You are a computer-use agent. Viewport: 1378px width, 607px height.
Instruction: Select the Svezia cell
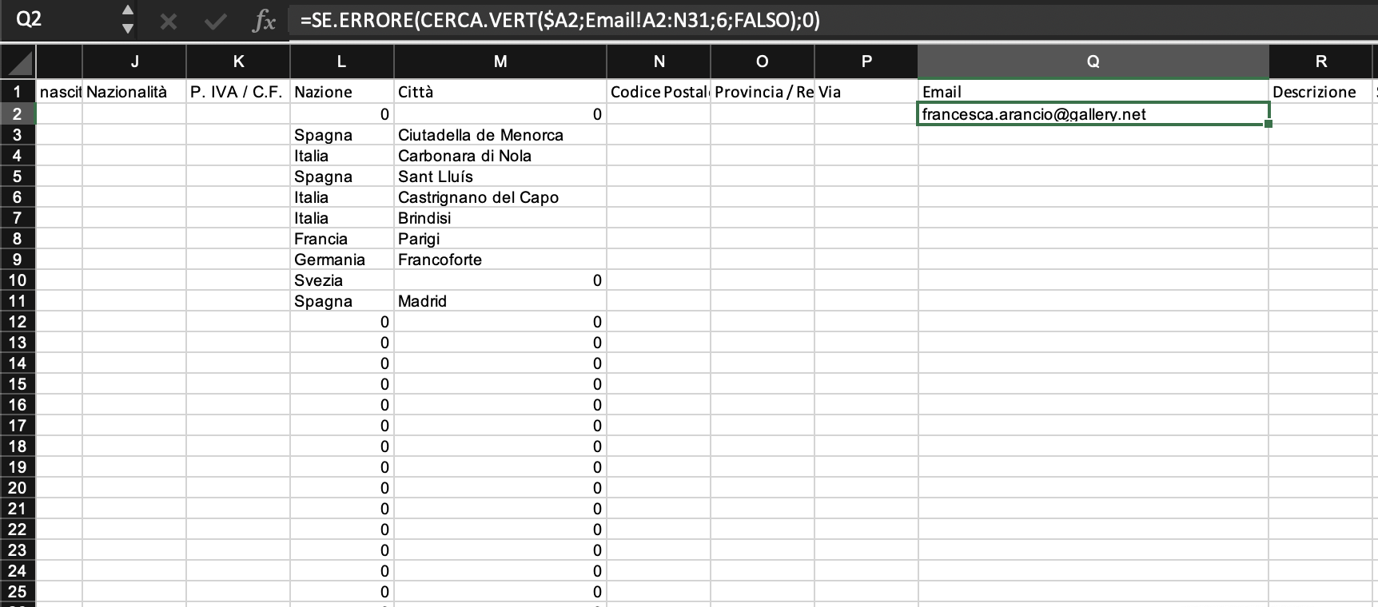[341, 280]
